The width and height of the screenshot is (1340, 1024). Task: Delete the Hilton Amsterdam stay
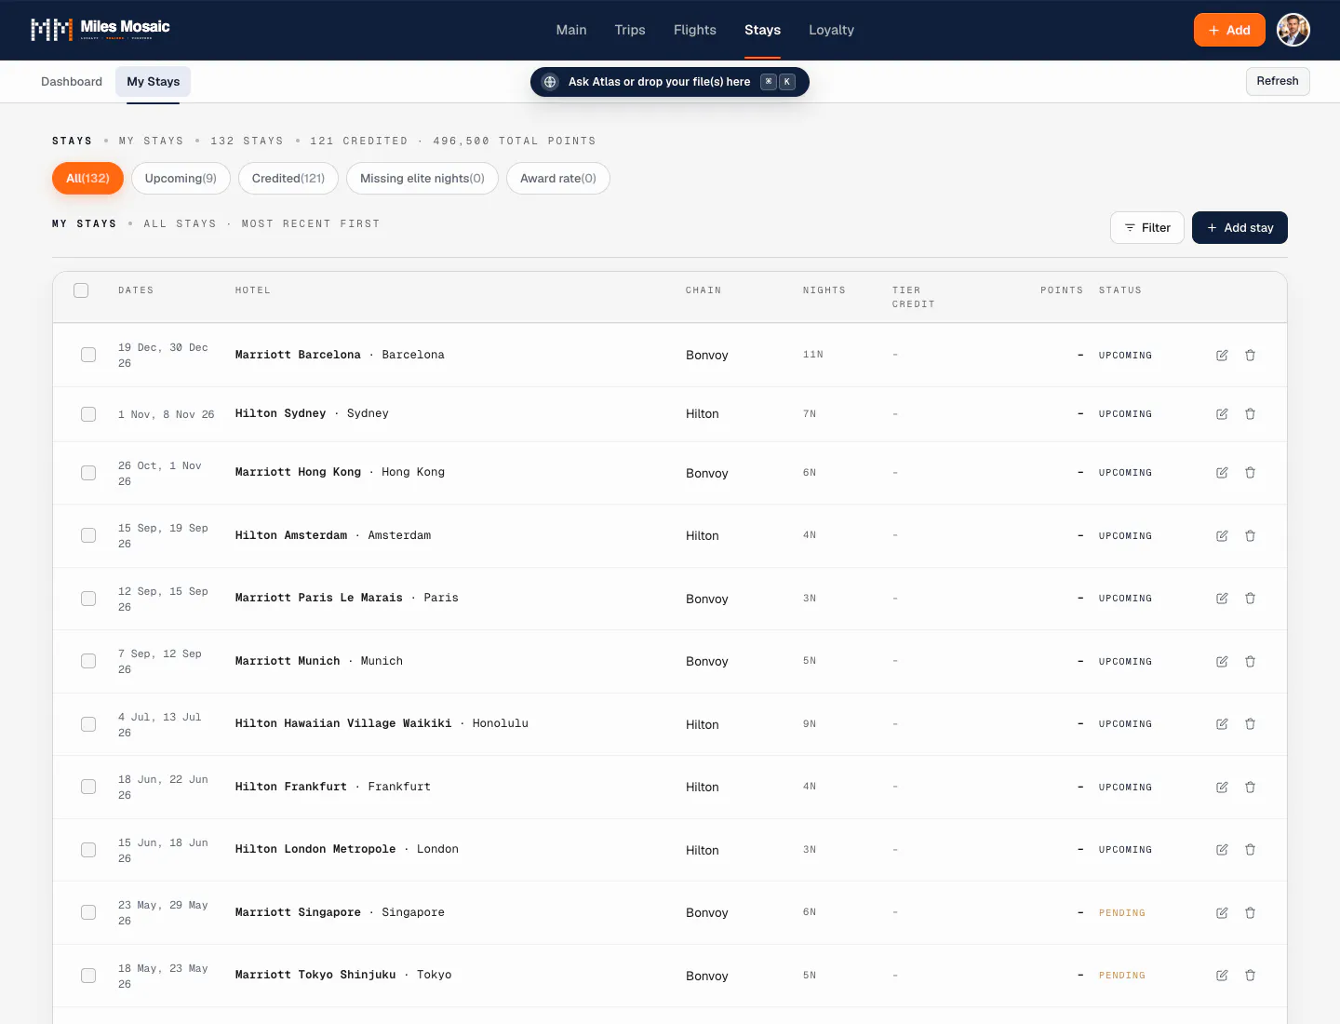pyautogui.click(x=1250, y=535)
